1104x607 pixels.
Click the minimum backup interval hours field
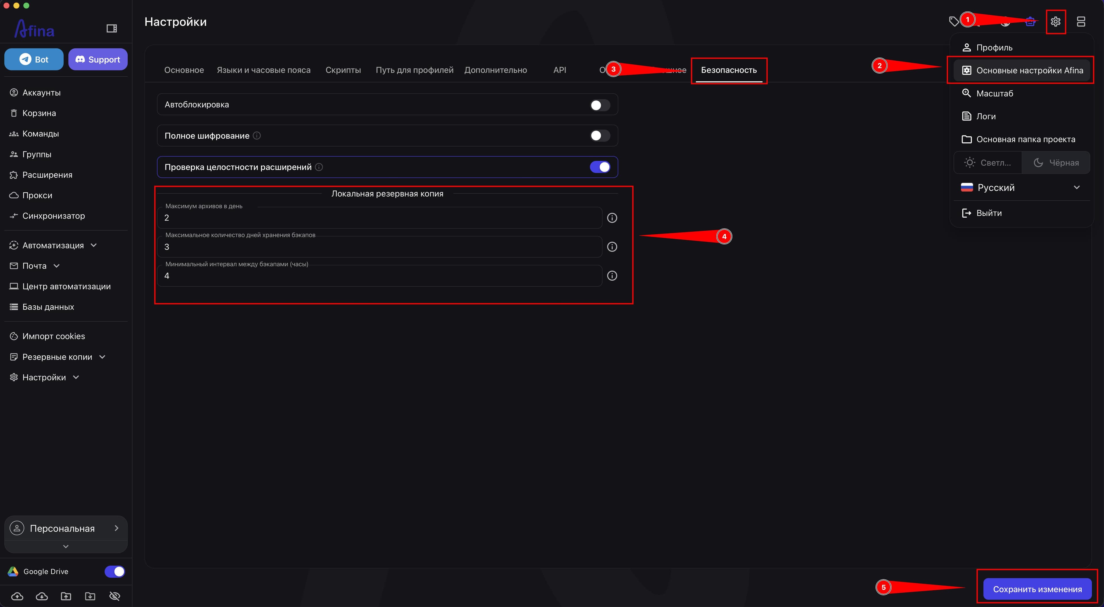379,276
